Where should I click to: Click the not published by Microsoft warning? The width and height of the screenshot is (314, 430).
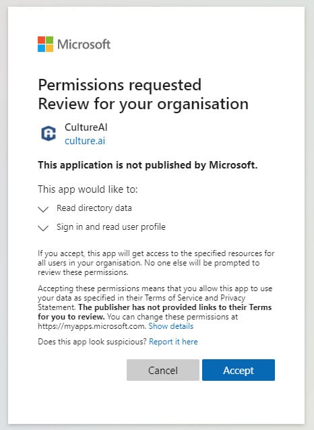point(148,165)
